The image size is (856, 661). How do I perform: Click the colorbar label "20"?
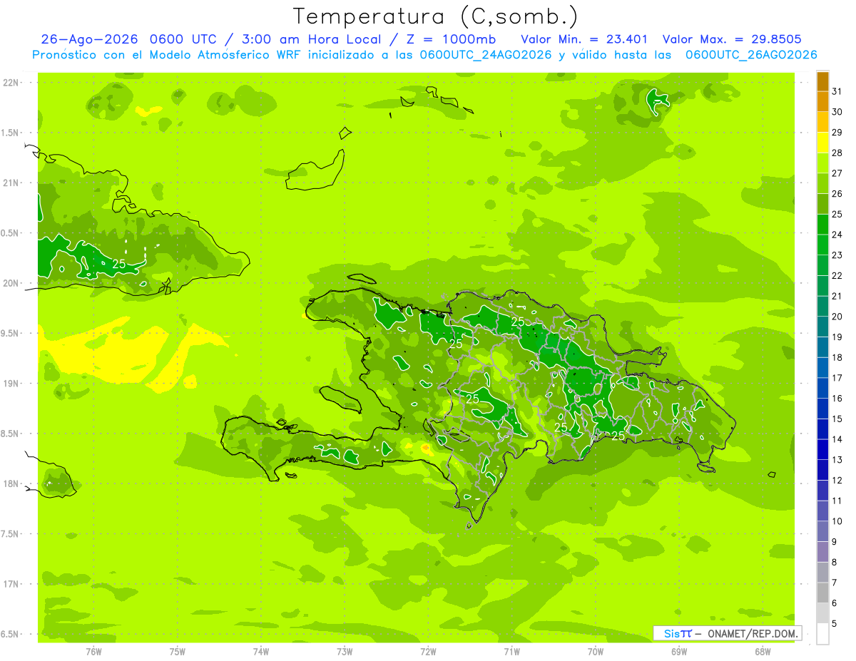point(837,317)
